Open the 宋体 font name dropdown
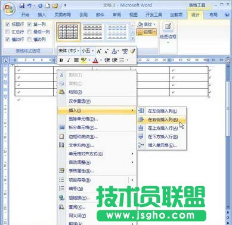 (x=78, y=51)
